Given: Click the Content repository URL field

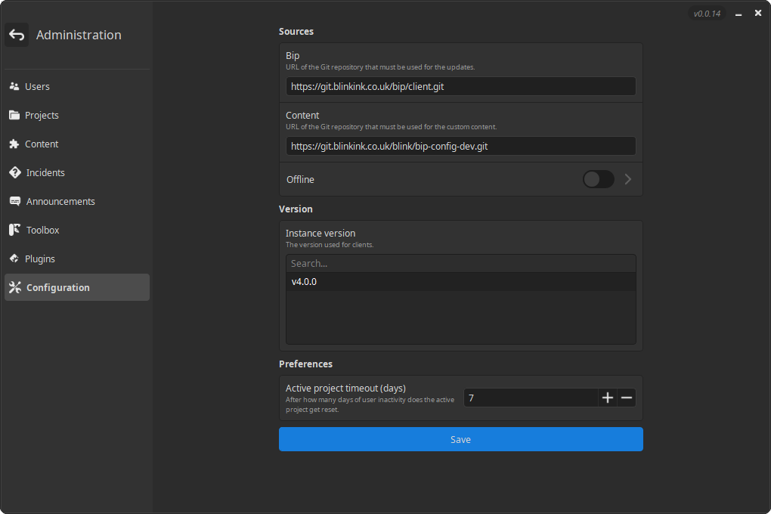Looking at the screenshot, I should (460, 147).
